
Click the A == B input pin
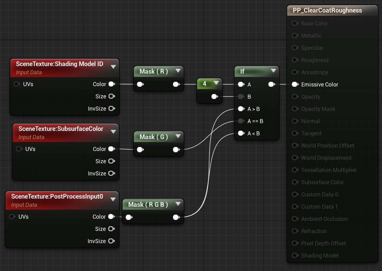coord(241,121)
